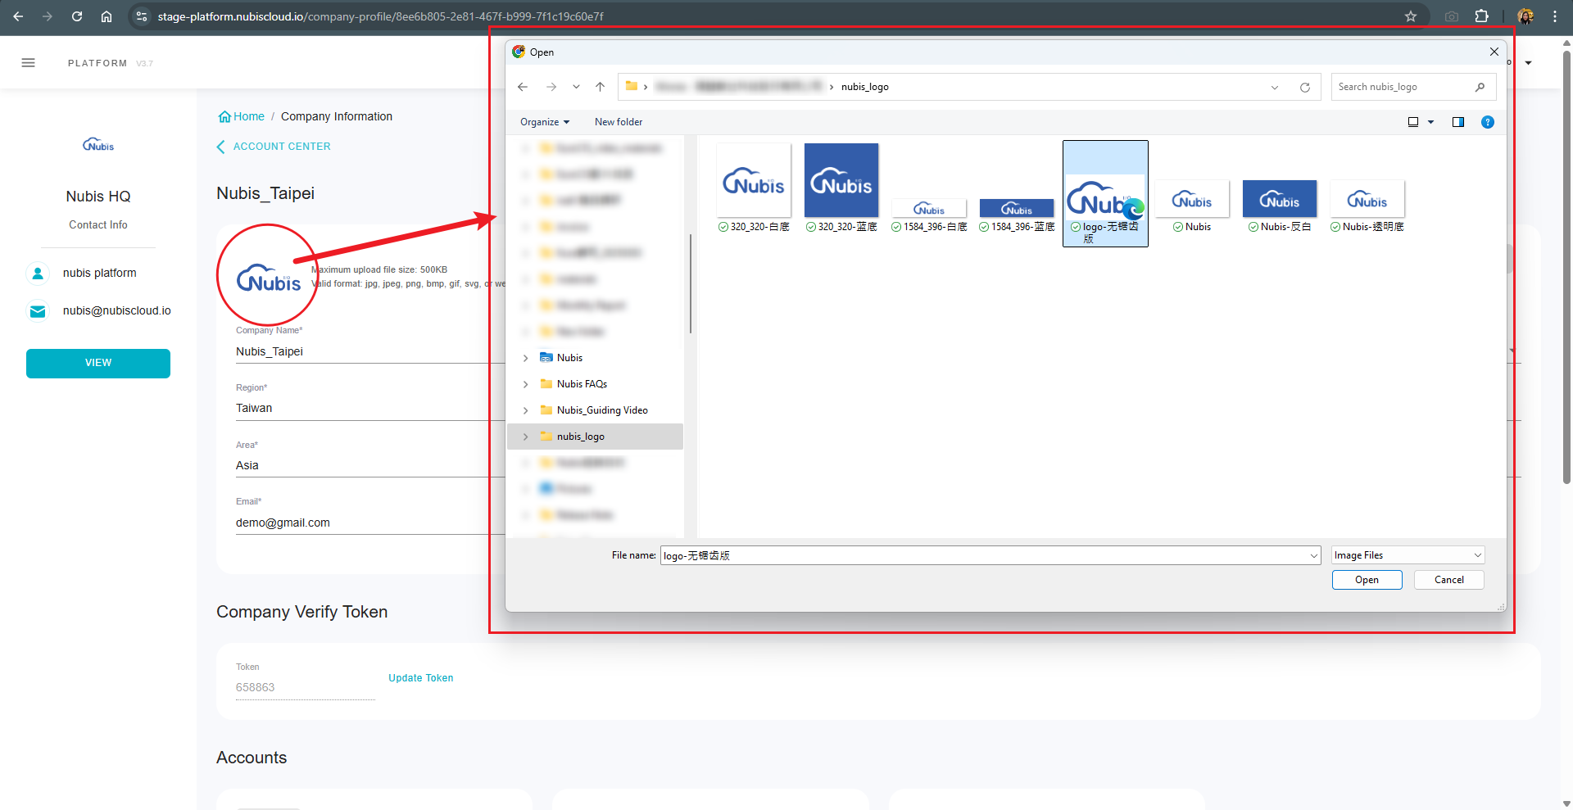
Task: Reload the current browser page
Action: (x=77, y=16)
